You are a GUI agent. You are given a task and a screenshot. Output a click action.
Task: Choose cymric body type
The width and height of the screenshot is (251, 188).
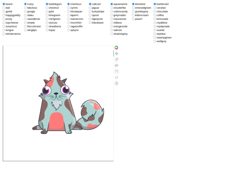[x=68, y=8]
